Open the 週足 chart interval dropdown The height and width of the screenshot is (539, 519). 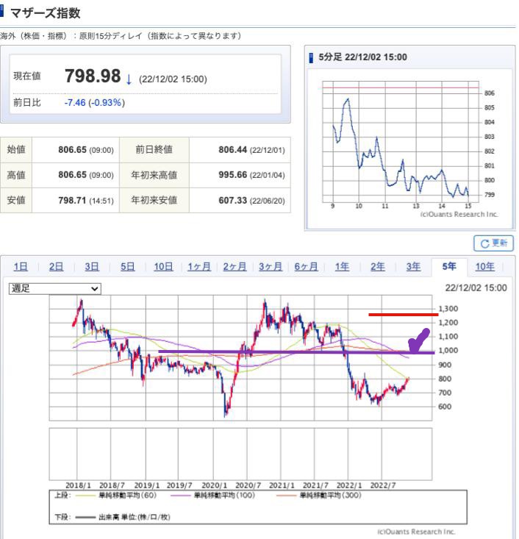click(55, 288)
